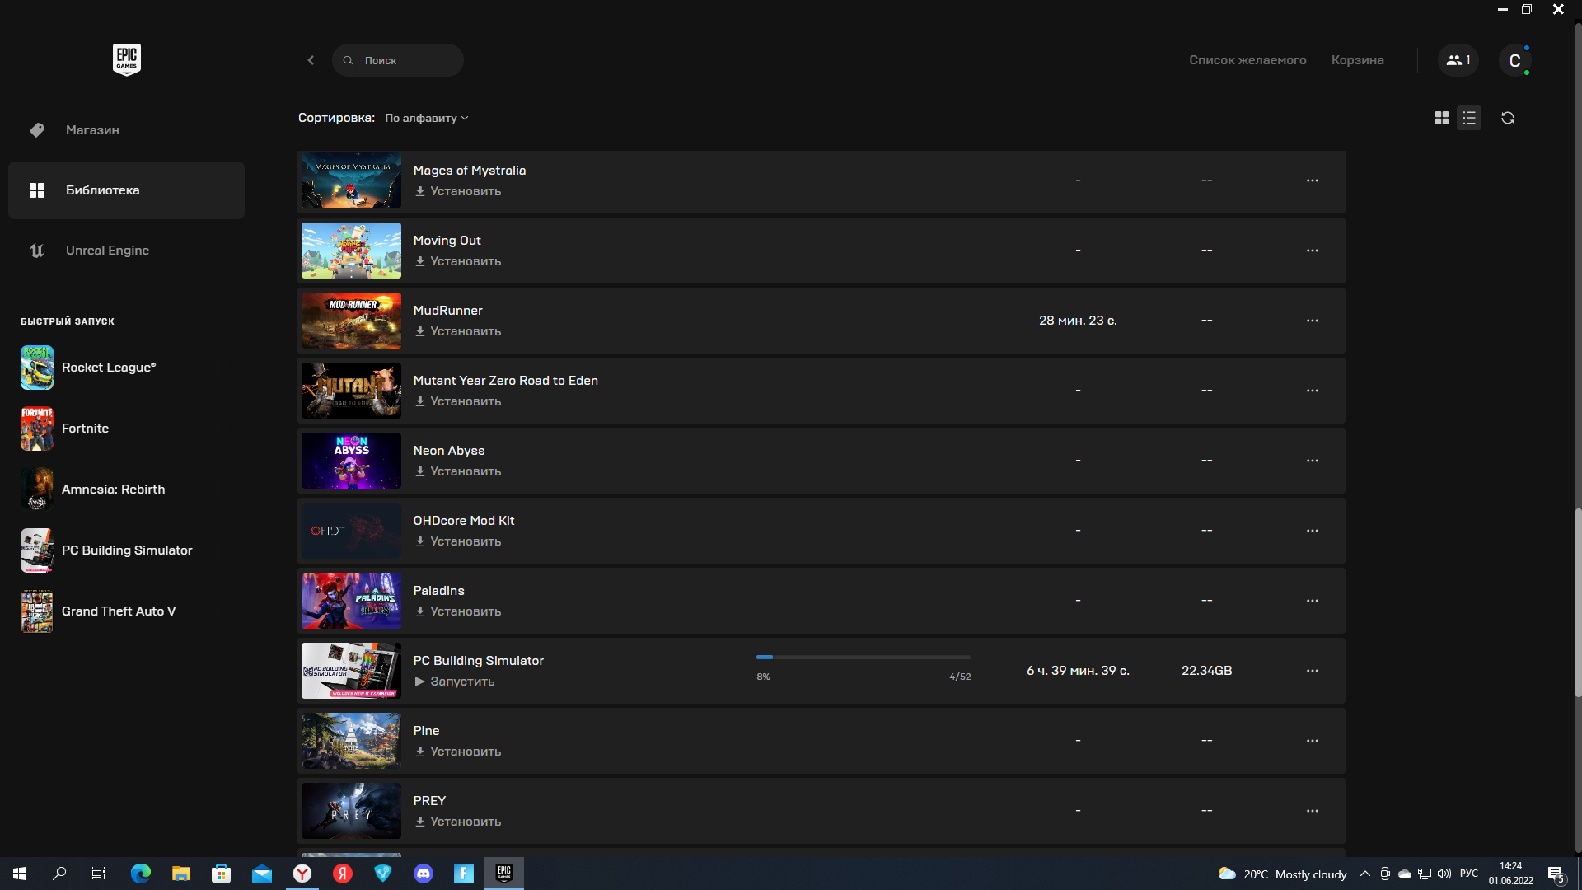1582x890 pixels.
Task: Open options menu for MudRunner
Action: (1313, 321)
